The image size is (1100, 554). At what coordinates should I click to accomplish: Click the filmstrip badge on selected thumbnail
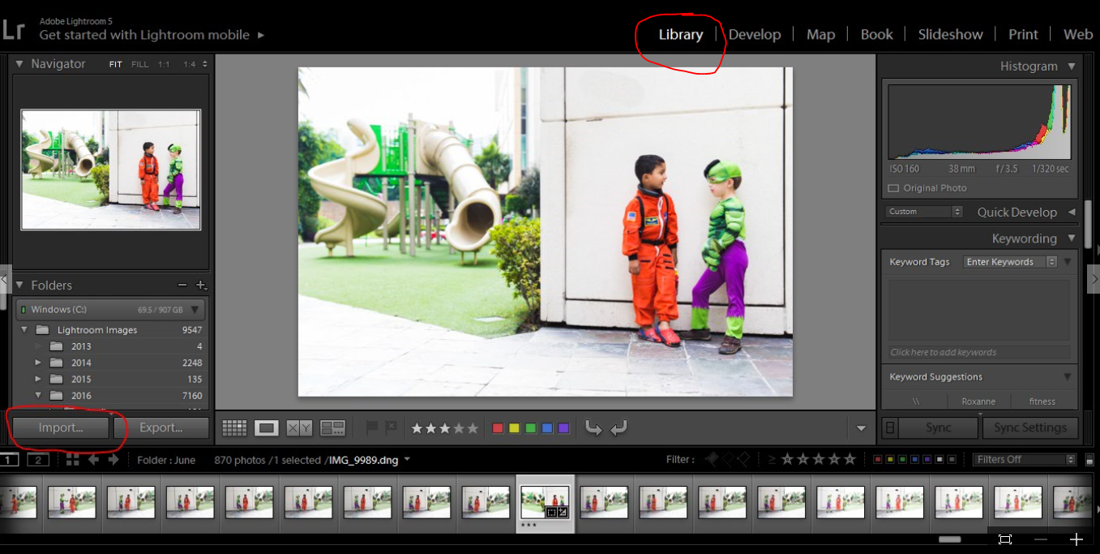coord(557,512)
